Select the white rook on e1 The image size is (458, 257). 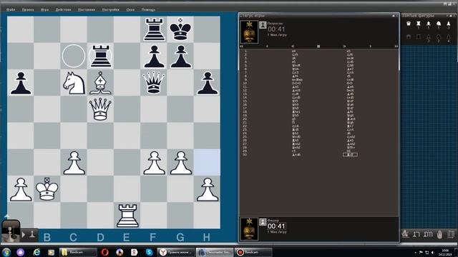pos(127,216)
